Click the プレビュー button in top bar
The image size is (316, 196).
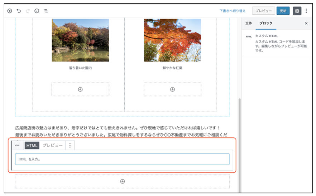point(263,11)
